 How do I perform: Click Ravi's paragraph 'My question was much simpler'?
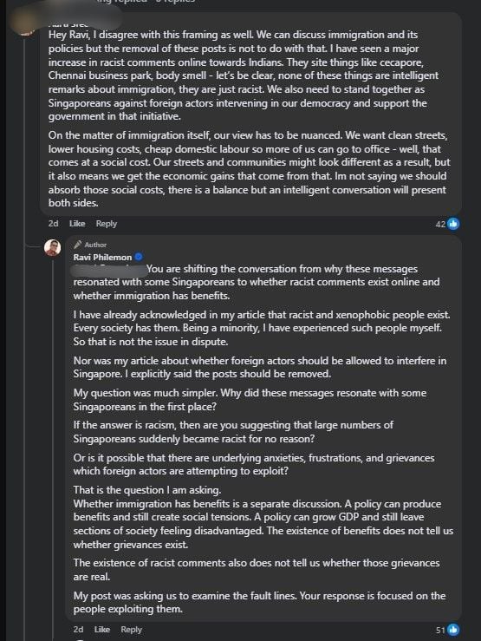pos(250,400)
